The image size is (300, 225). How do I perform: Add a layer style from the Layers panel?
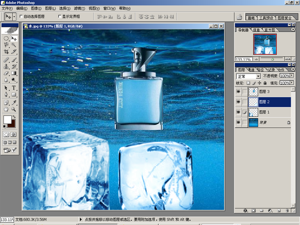click(x=246, y=211)
